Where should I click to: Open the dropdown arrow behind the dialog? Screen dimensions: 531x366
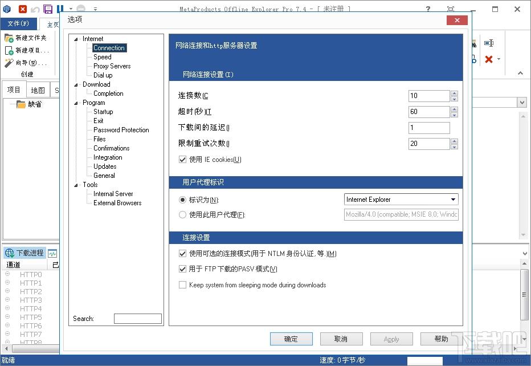pyautogui.click(x=522, y=102)
